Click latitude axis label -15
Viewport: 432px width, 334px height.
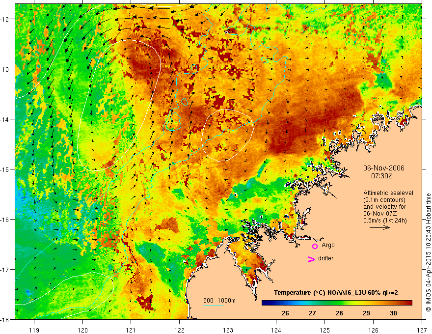[5, 169]
